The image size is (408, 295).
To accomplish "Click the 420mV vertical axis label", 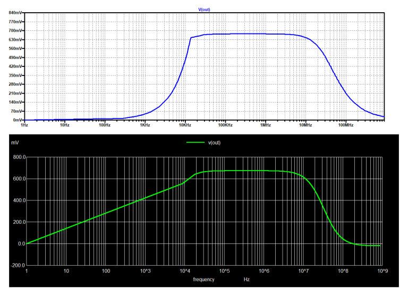I will (12, 66).
